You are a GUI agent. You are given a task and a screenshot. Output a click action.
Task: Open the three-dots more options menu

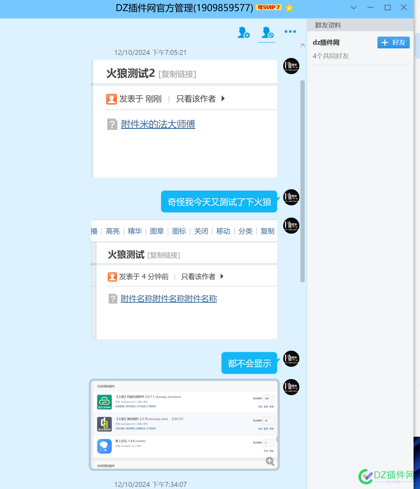click(x=290, y=31)
